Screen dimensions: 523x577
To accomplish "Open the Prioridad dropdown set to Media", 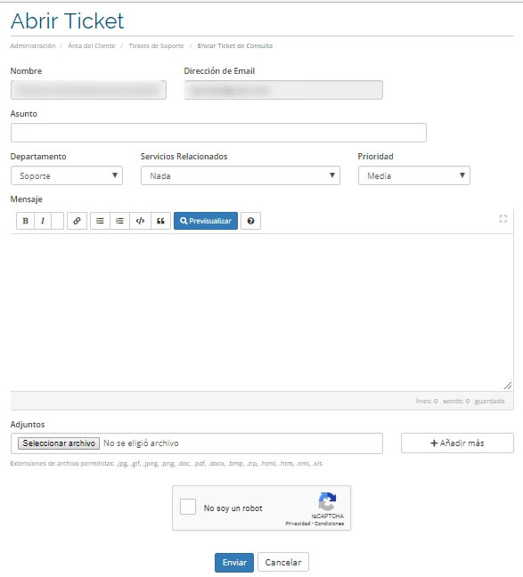I will click(x=414, y=175).
